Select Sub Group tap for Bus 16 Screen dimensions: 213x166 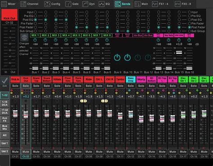(x=190, y=31)
